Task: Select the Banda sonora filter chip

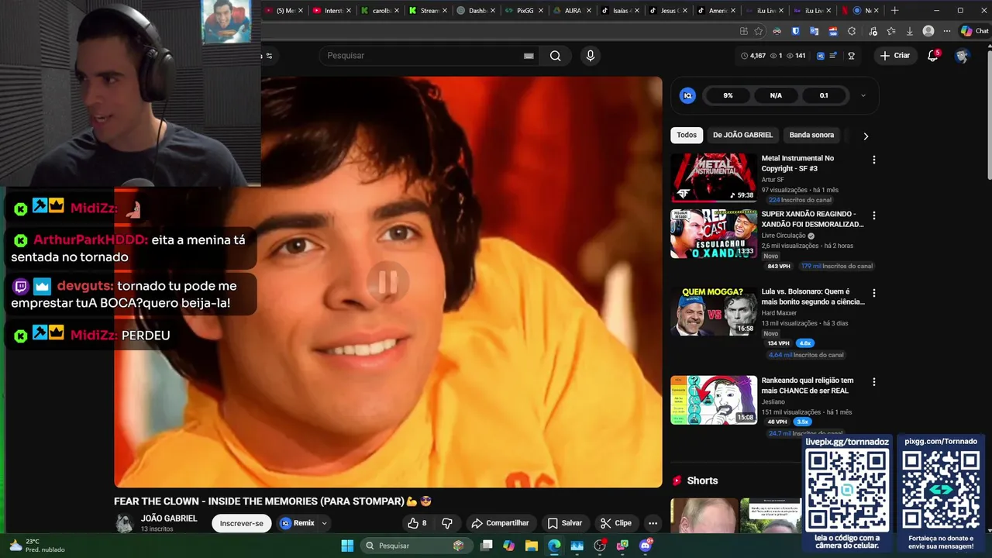Action: (x=811, y=135)
